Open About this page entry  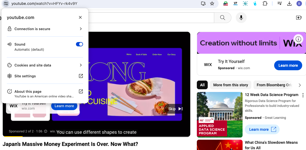click(x=45, y=94)
